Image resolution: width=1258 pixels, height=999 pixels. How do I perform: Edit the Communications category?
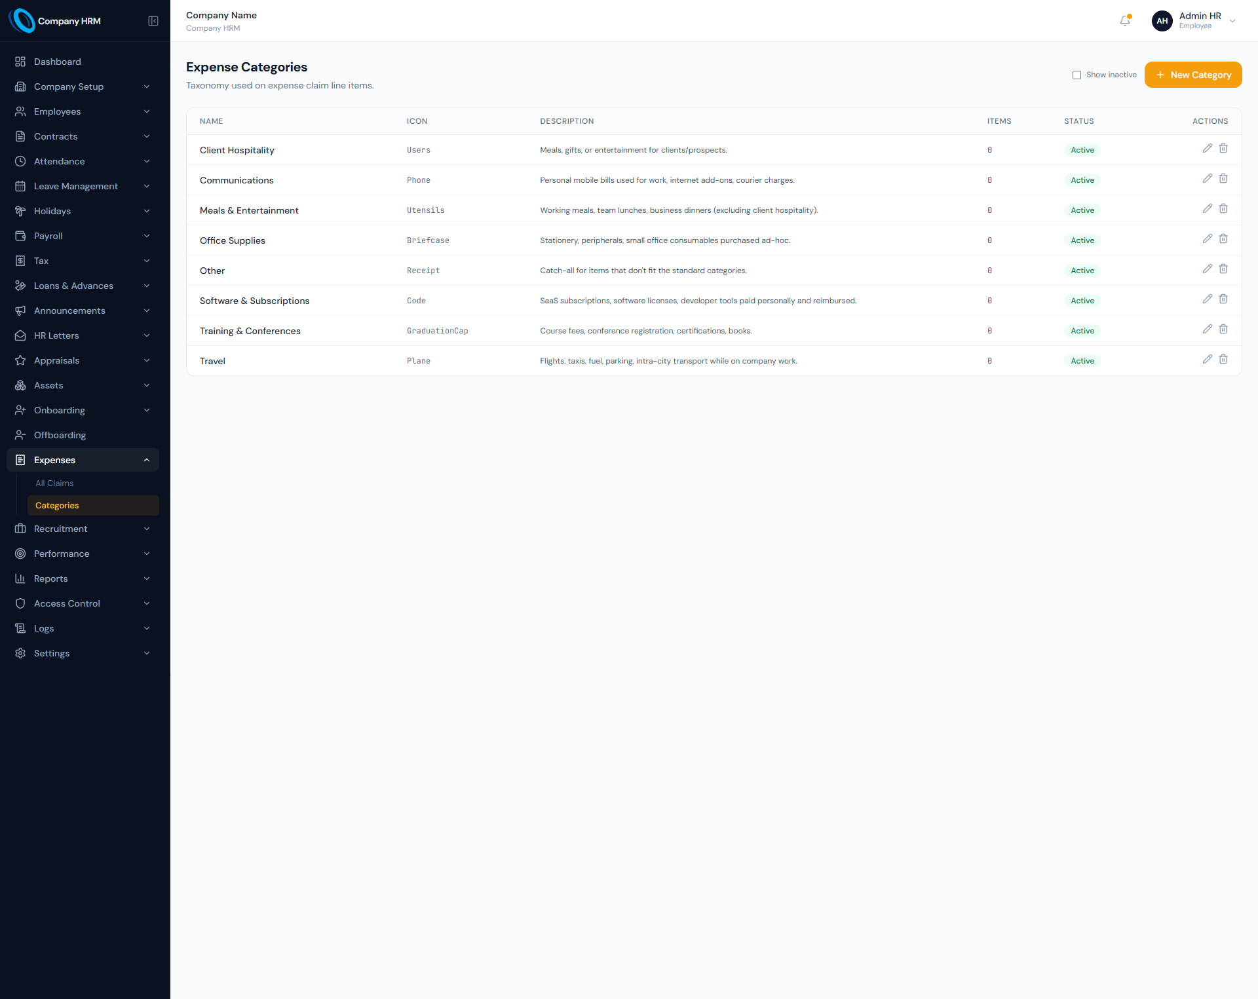point(1207,179)
